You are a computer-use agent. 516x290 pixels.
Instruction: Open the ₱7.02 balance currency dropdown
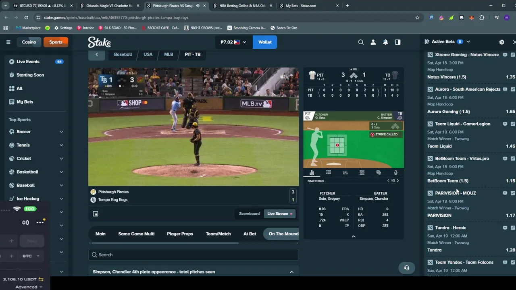(233, 42)
